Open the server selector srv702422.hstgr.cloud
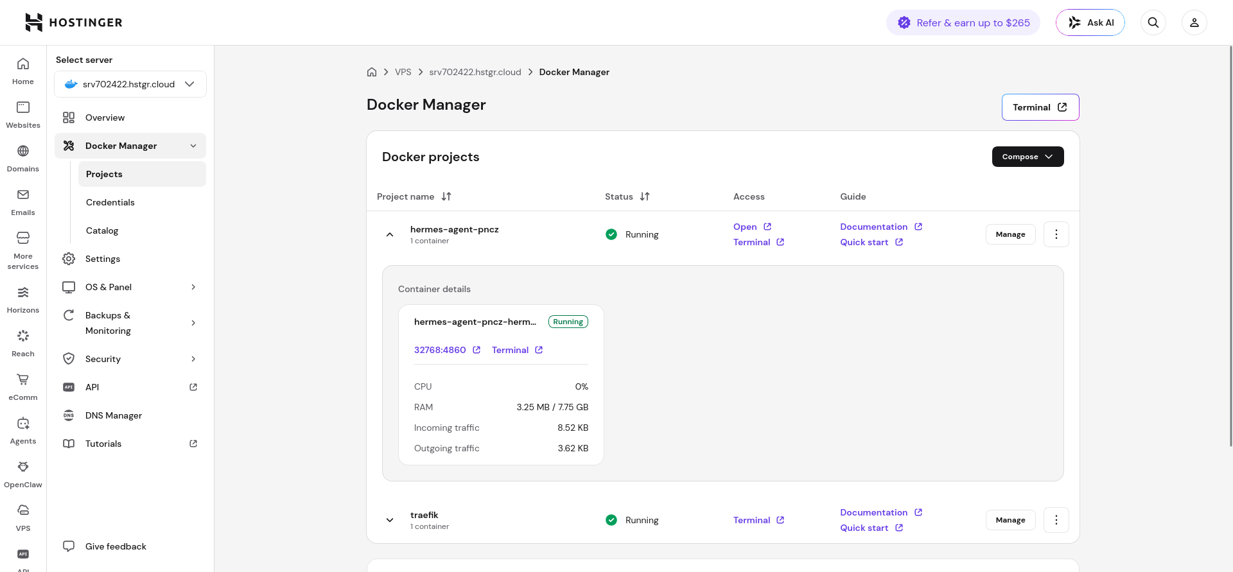The image size is (1233, 572). pos(130,84)
